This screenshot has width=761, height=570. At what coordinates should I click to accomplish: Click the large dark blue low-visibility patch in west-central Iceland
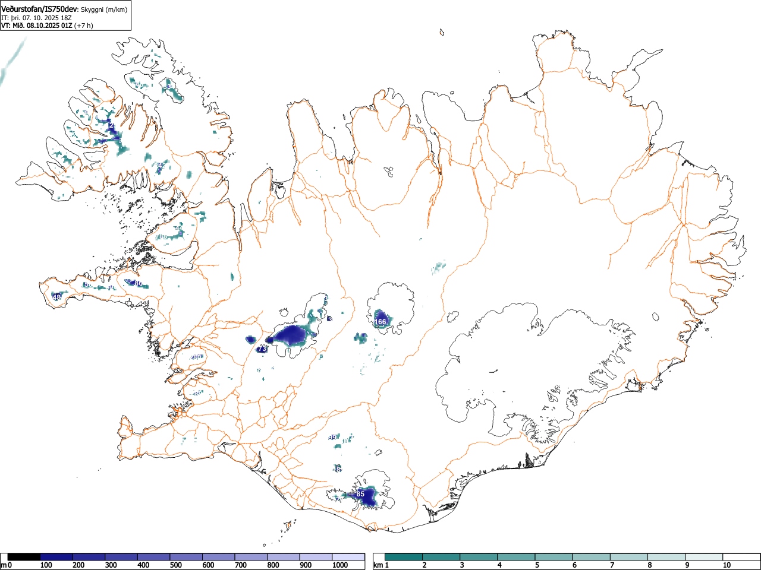pos(290,335)
